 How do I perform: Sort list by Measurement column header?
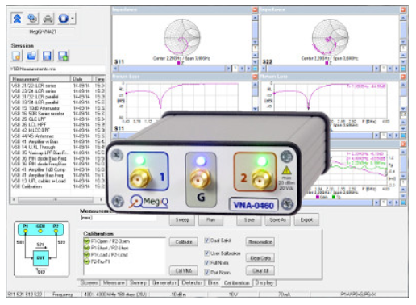[x=40, y=79]
